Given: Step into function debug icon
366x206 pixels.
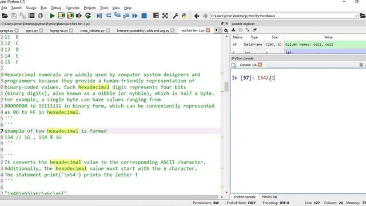Looking at the screenshot, I should 117,16.
